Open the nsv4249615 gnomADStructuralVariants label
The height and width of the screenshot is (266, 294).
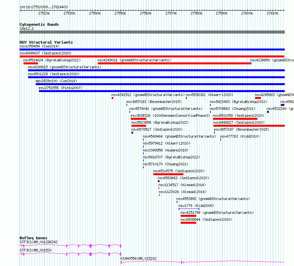(x=64, y=67)
